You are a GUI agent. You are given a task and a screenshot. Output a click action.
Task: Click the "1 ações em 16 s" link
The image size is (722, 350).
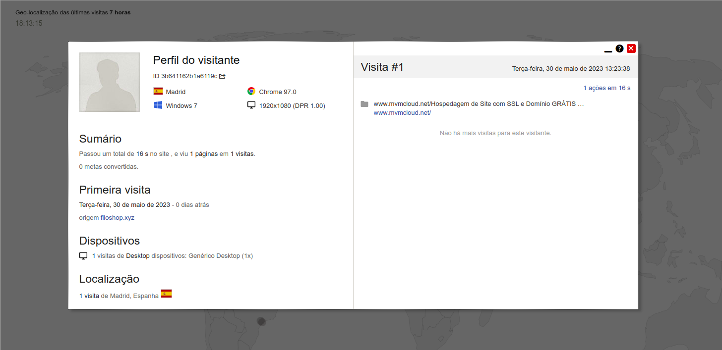tap(606, 88)
